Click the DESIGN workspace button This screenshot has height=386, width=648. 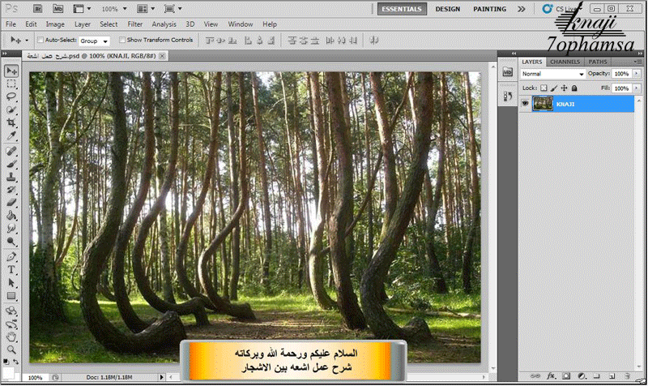[447, 9]
